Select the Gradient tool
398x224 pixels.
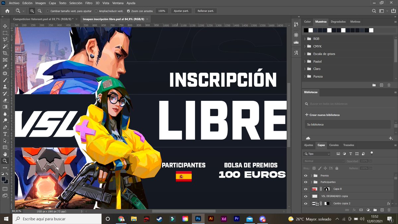(5, 107)
